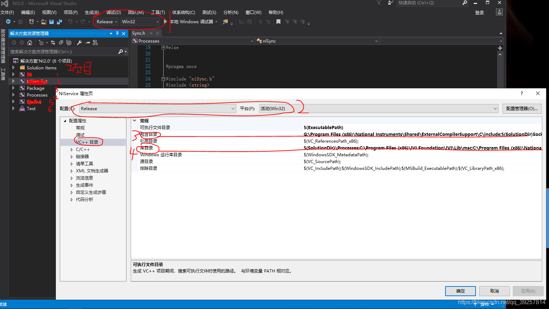Expand the Package project node
The image size is (549, 309).
(x=14, y=88)
